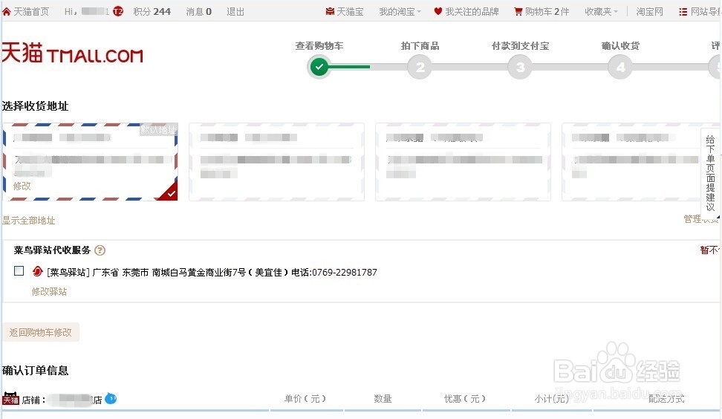Screen dimensions: 722x419
Task: Select the default address card 默认地址
Action: pyautogui.click(x=91, y=162)
